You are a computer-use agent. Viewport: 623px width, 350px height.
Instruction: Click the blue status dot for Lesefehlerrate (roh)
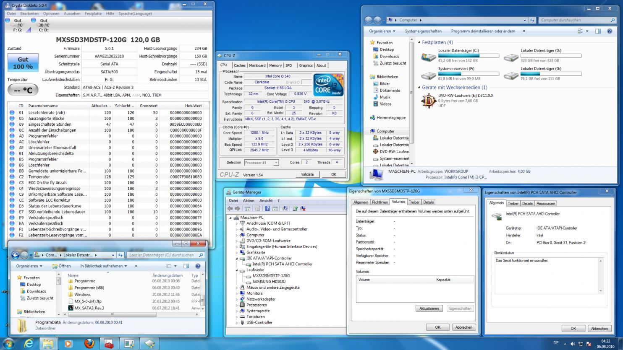(x=12, y=112)
